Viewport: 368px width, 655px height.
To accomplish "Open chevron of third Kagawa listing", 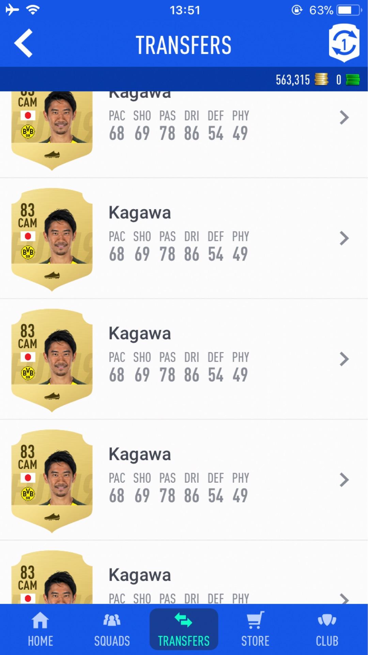I will pos(344,359).
